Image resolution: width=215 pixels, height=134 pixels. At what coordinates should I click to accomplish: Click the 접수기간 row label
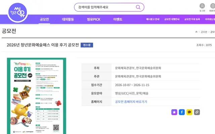(x=96, y=85)
